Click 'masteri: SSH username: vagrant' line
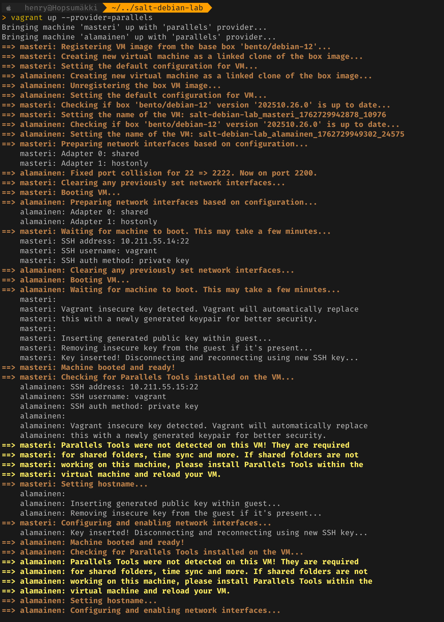444x622 pixels. click(88, 251)
